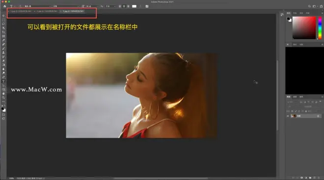Click the Background layer thumbnail
Image resolution: width=324 pixels, height=180 pixels.
(293, 116)
